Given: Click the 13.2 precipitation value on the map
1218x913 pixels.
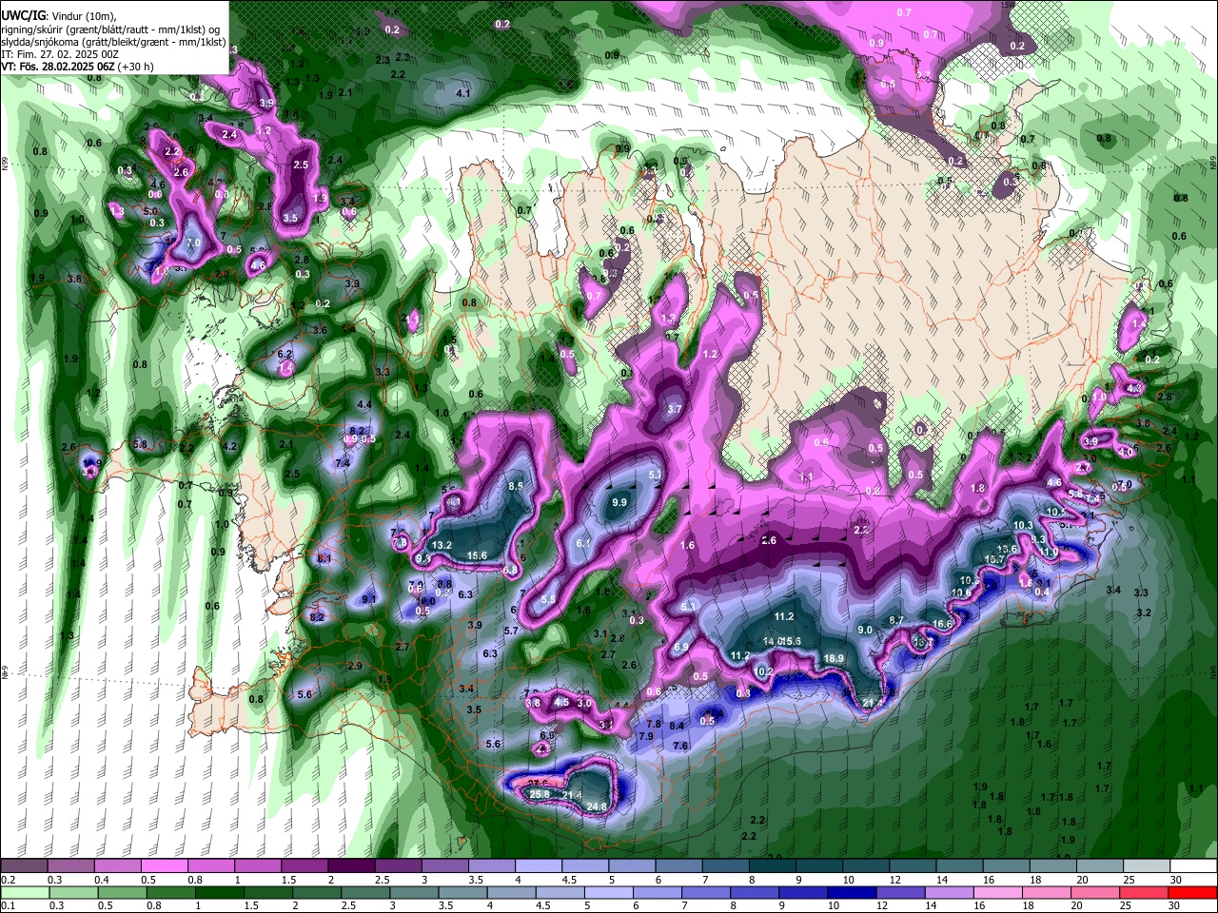Looking at the screenshot, I should pos(442,545).
